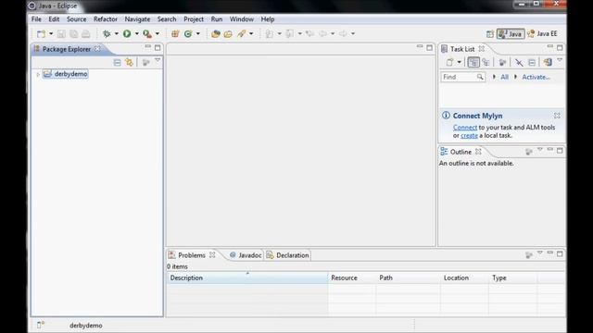
Task: Open the External Tools dropdown arrow
Action: [x=158, y=33]
